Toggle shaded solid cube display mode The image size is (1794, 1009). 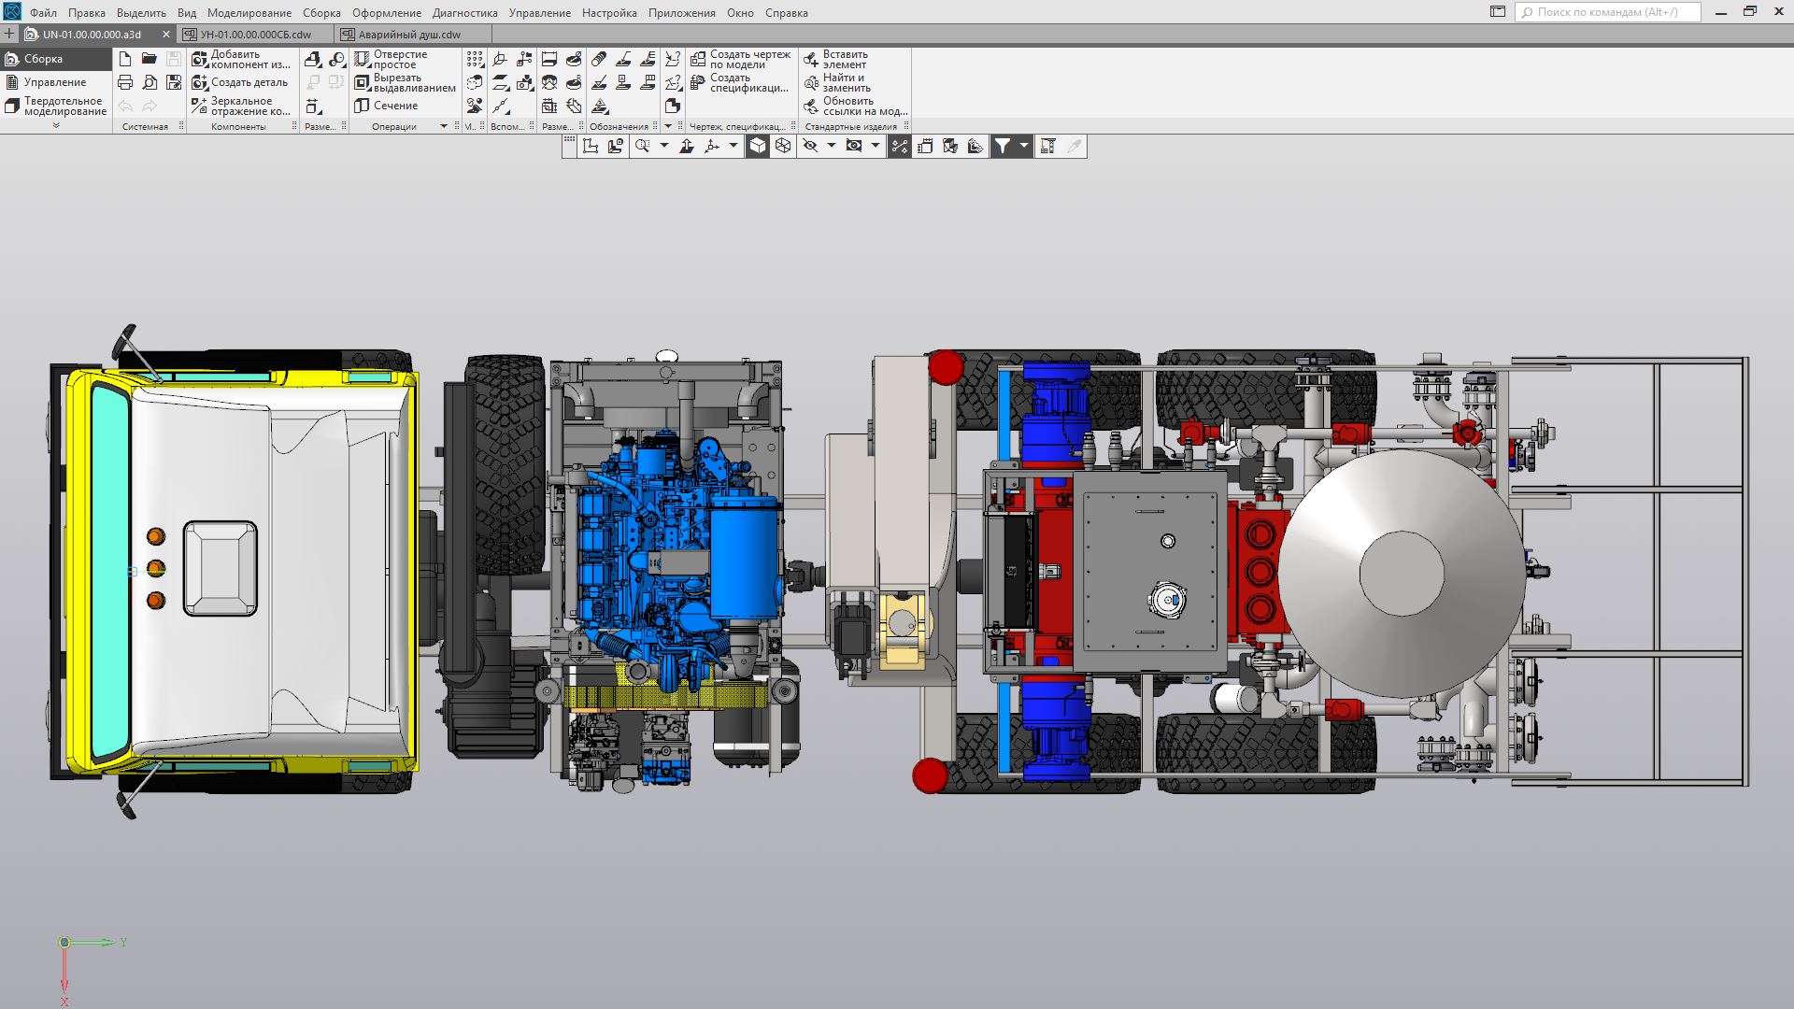pyautogui.click(x=758, y=146)
